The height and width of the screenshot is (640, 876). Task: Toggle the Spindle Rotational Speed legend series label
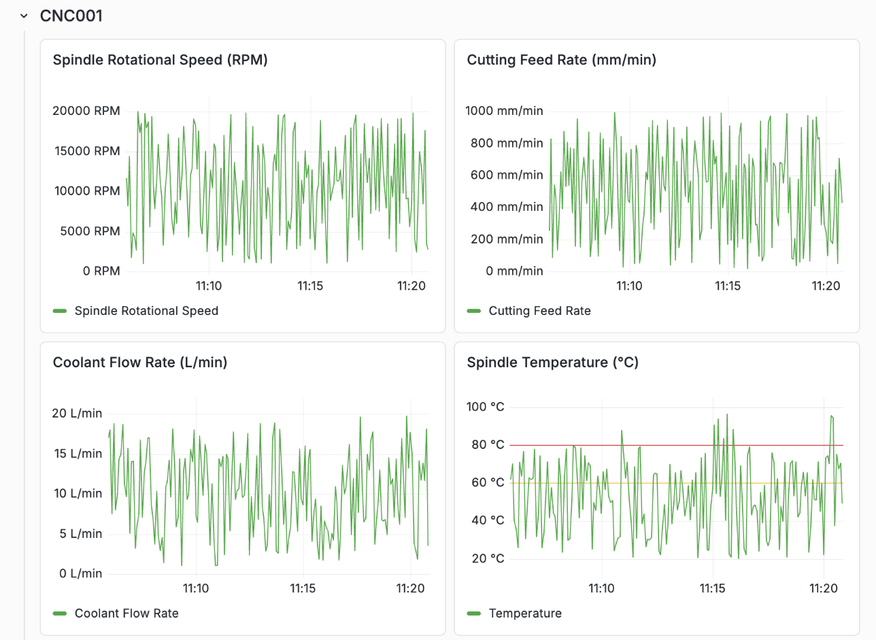pyautogui.click(x=146, y=311)
